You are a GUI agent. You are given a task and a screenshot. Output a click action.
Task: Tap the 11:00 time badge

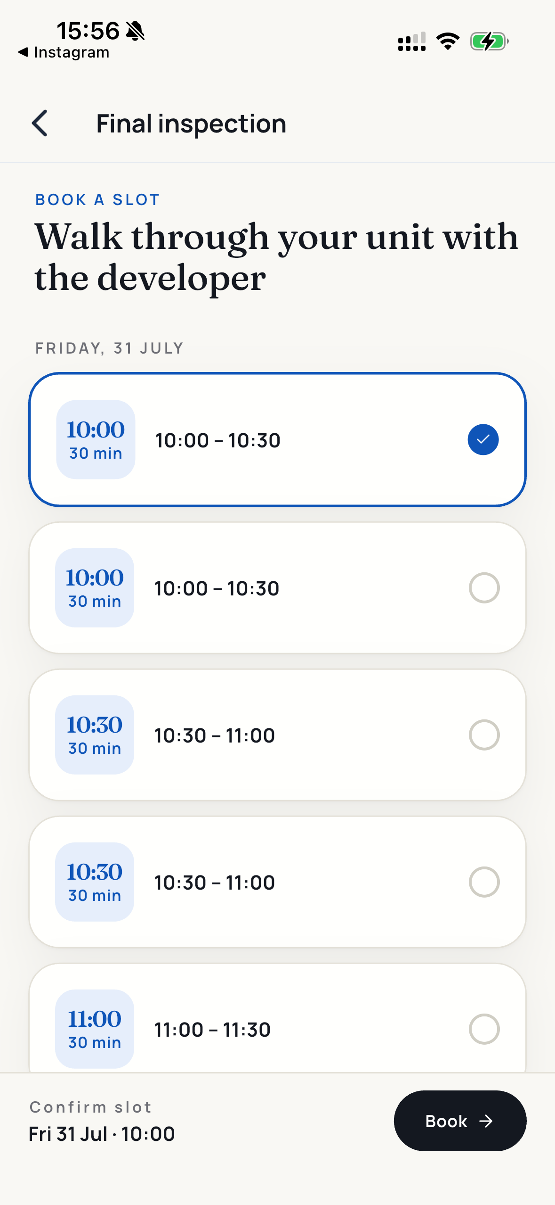click(95, 1029)
